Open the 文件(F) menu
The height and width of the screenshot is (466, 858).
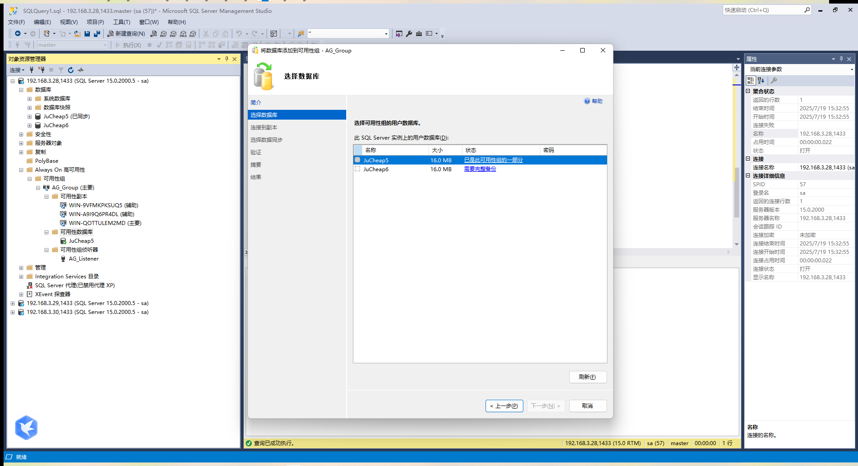point(16,22)
